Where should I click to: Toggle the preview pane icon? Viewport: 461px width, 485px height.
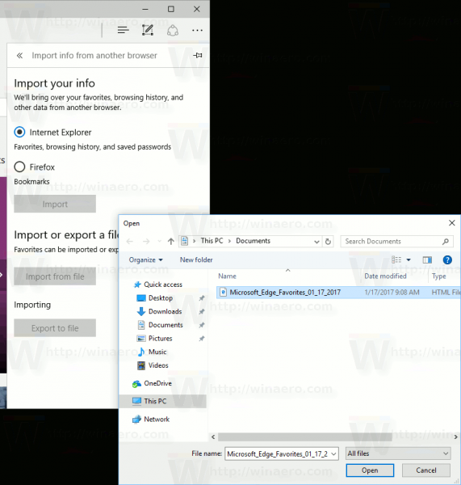pos(427,259)
